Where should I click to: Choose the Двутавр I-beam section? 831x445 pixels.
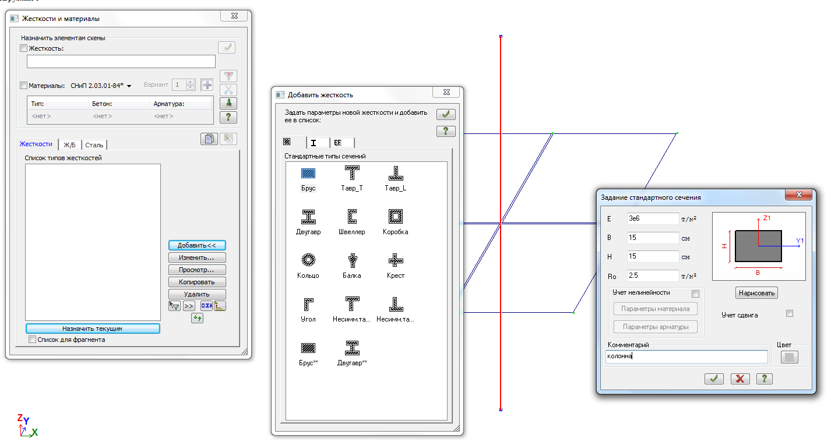click(x=308, y=217)
